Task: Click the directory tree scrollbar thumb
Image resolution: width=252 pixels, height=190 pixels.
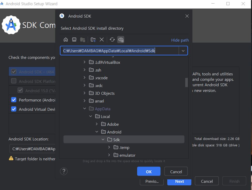Action: [x=187, y=82]
